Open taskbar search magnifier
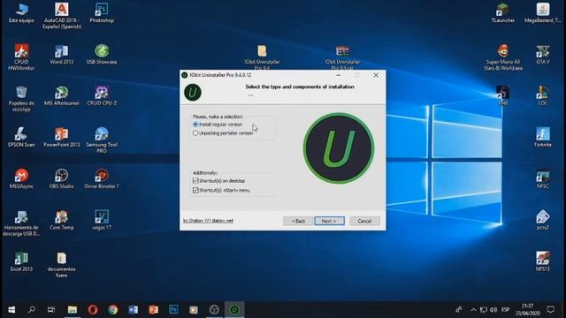566x318 pixels. (x=32, y=310)
